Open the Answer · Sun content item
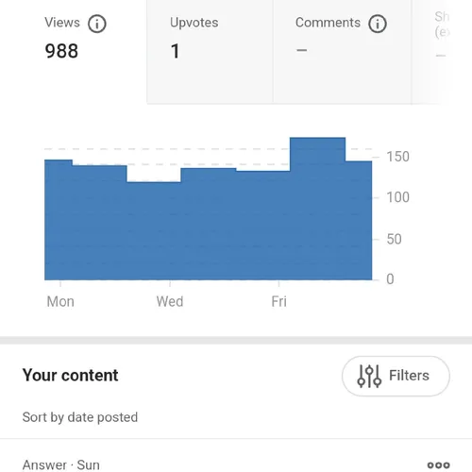The image size is (472, 472). [x=61, y=465]
